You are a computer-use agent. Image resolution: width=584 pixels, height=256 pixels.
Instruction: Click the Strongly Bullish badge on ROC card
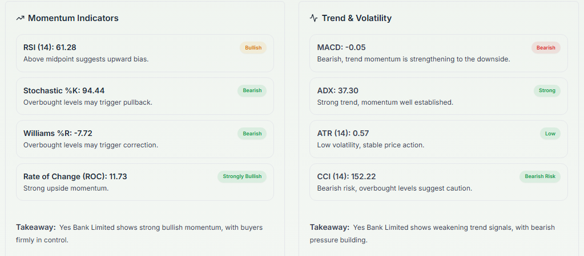(242, 176)
